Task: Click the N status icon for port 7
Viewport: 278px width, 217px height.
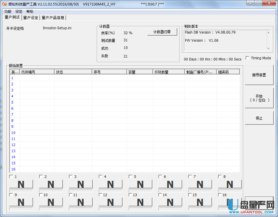Action: point(200,184)
